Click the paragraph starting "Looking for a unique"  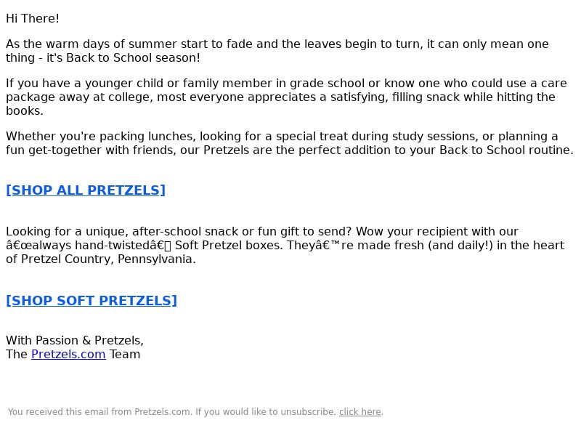click(x=285, y=246)
